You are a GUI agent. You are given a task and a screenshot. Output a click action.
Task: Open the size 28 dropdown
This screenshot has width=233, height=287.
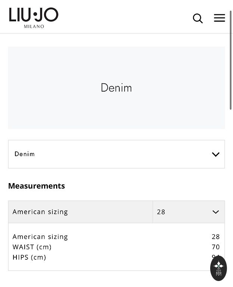[188, 212]
